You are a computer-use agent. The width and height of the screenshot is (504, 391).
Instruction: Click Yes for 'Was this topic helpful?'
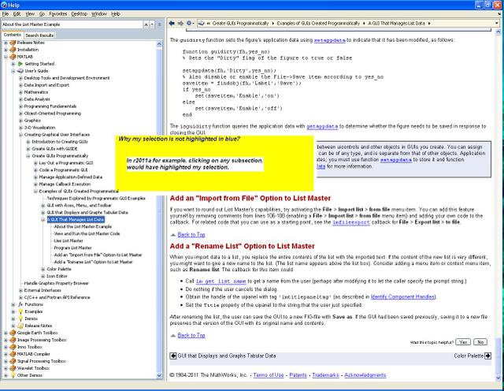click(462, 341)
